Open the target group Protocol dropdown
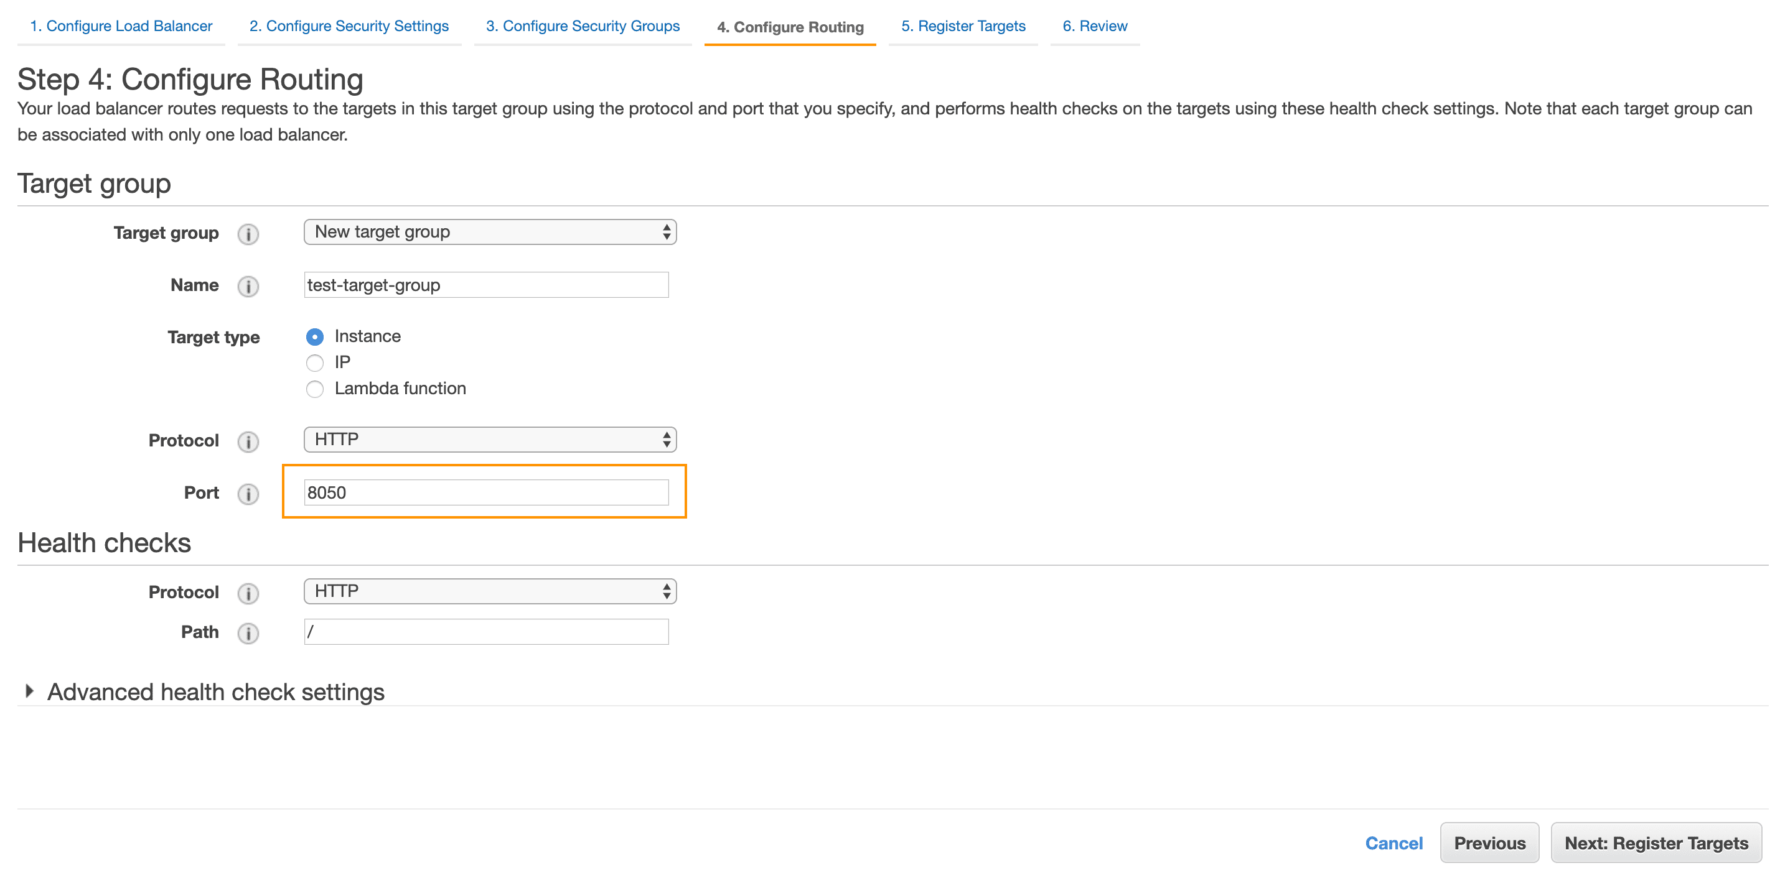The width and height of the screenshot is (1780, 873). (490, 440)
